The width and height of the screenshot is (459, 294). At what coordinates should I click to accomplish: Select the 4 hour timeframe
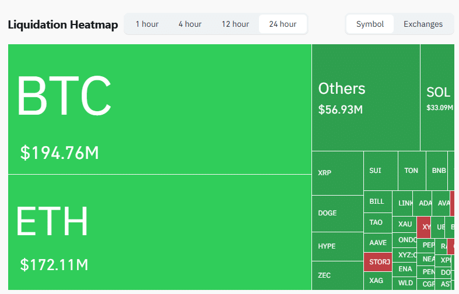(190, 24)
